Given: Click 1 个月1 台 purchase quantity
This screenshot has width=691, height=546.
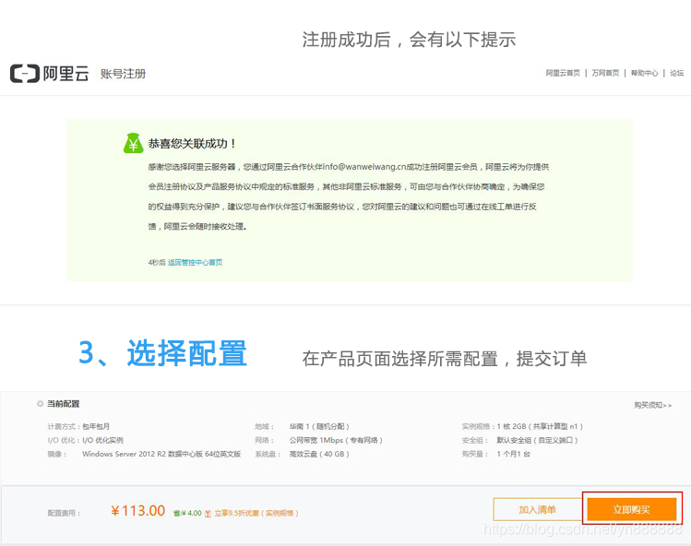Looking at the screenshot, I should [513, 454].
